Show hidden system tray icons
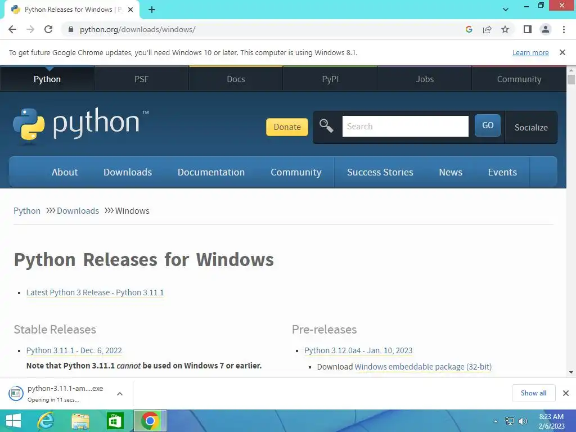This screenshot has width=576, height=432. (496, 421)
